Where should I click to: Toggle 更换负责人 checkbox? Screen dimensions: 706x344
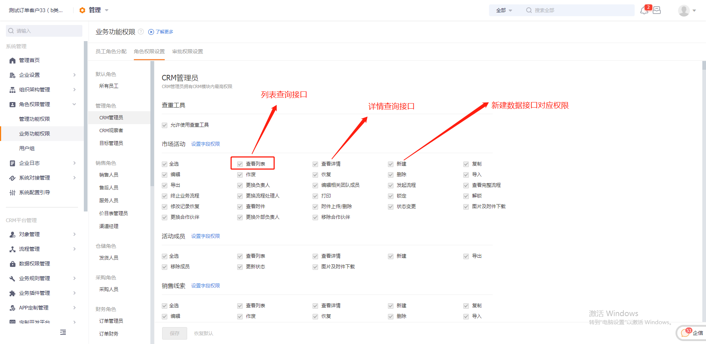tap(240, 185)
